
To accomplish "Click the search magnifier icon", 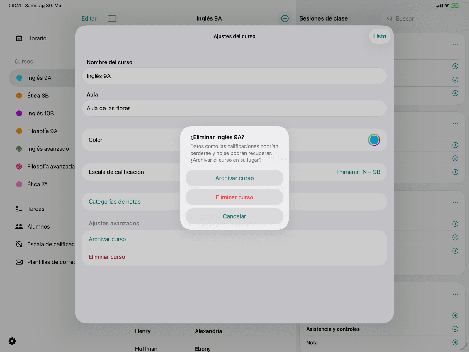I will tap(390, 18).
